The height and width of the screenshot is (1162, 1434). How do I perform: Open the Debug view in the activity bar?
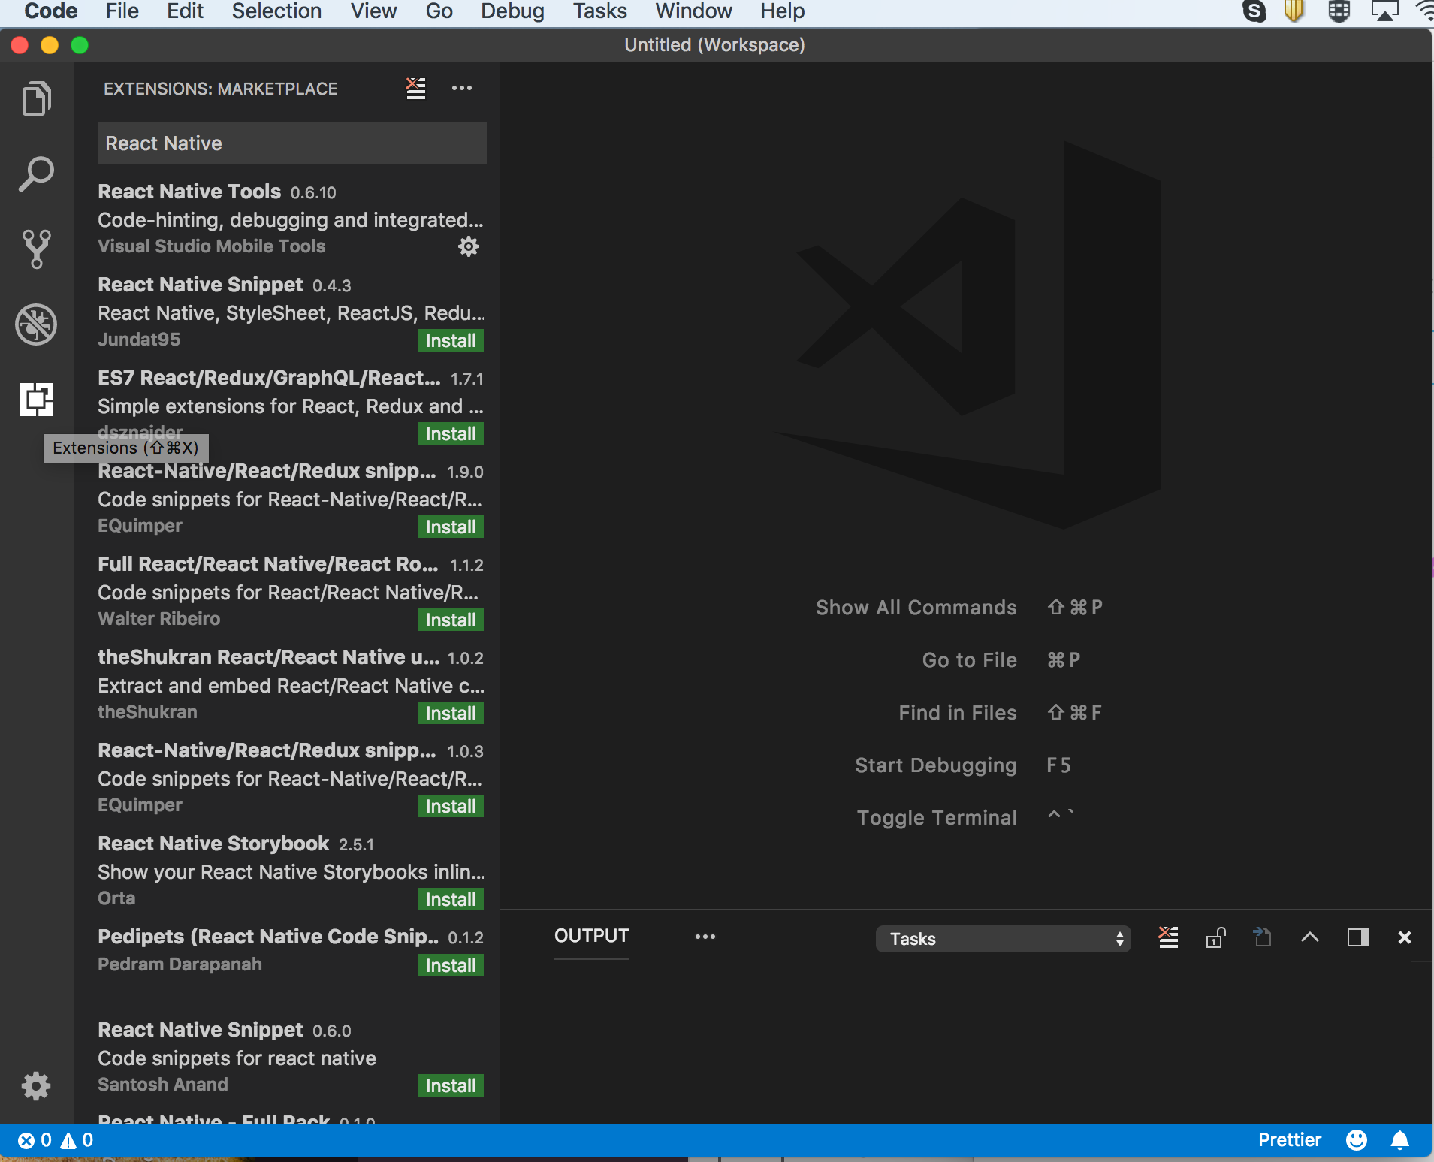[35, 324]
